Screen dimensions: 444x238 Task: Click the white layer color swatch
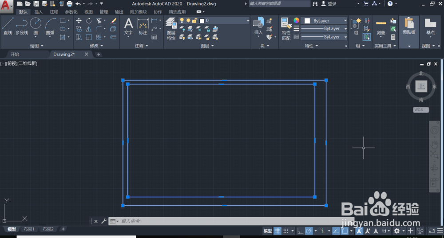pos(202,21)
